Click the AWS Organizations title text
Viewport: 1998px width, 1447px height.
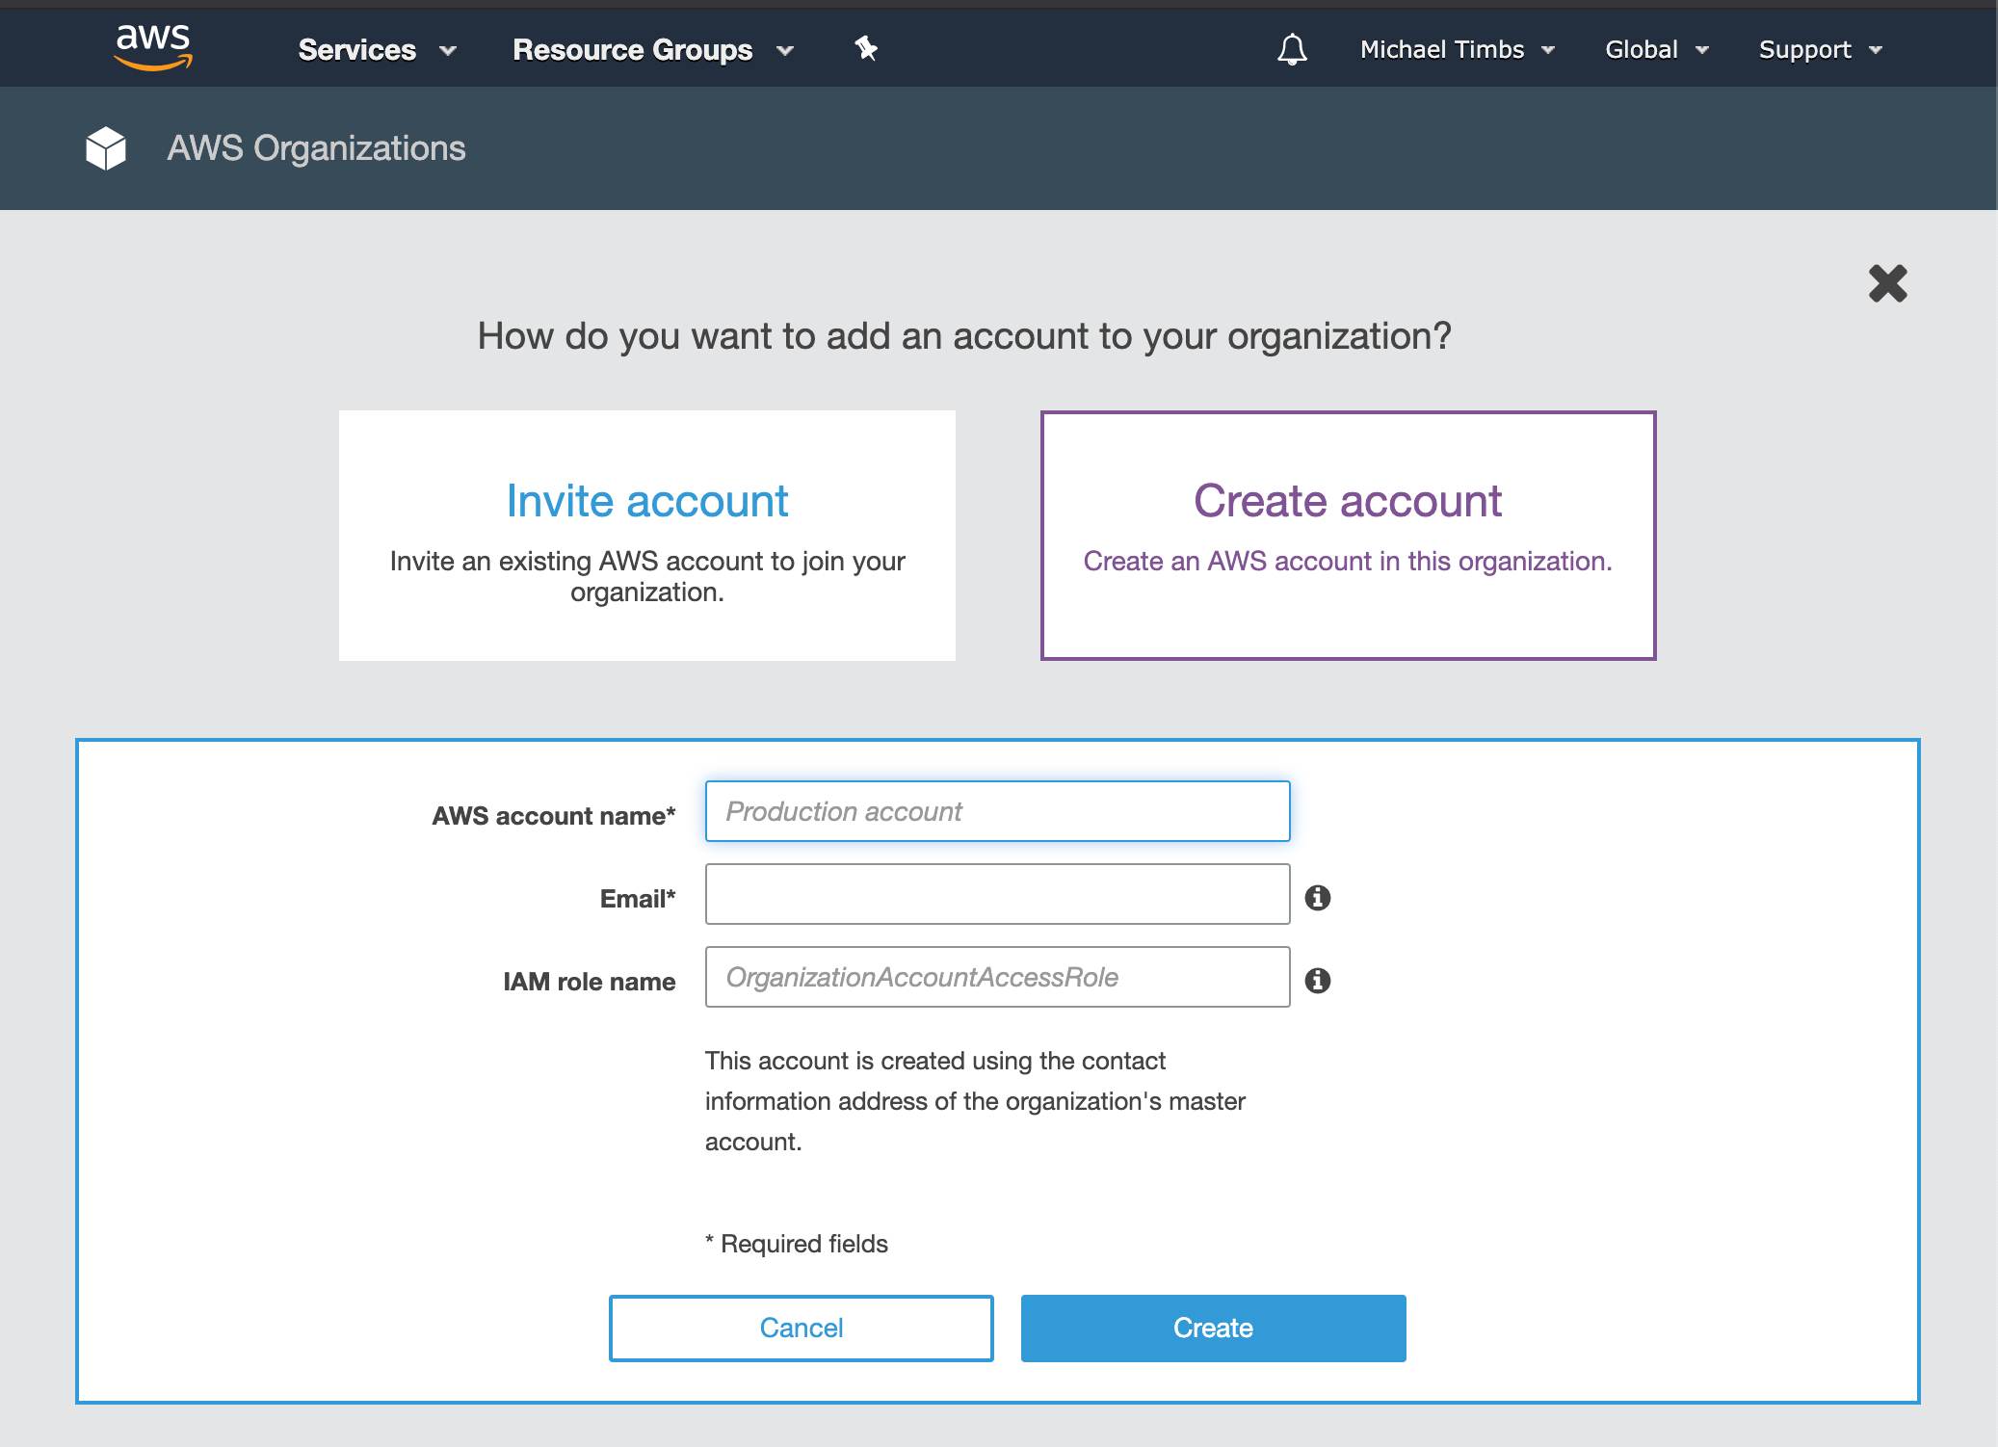coord(316,148)
